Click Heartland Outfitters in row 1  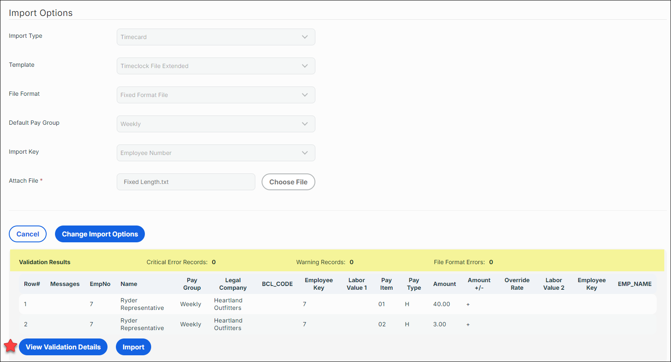(228, 304)
